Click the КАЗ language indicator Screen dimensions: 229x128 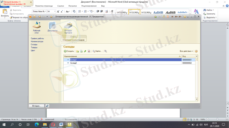click(206, 125)
